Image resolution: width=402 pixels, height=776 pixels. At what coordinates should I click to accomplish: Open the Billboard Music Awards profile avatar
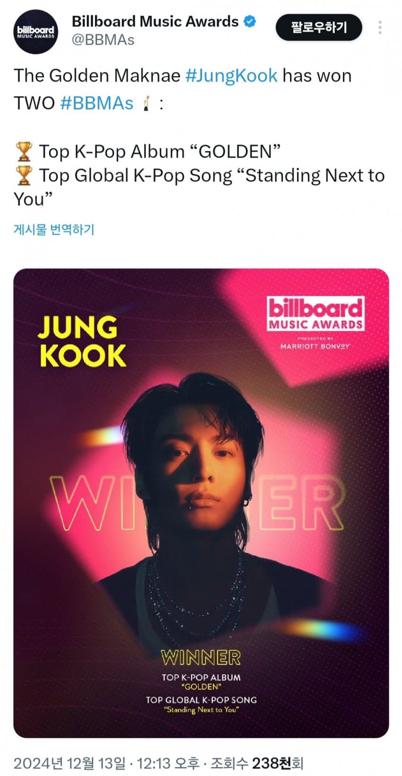tap(35, 31)
